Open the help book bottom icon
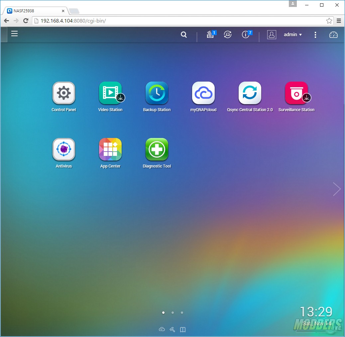Viewport: 345px width, 337px height. tap(183, 329)
